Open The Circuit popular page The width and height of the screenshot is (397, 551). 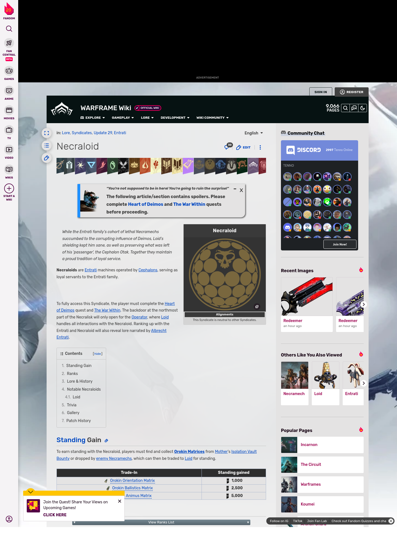(322, 465)
